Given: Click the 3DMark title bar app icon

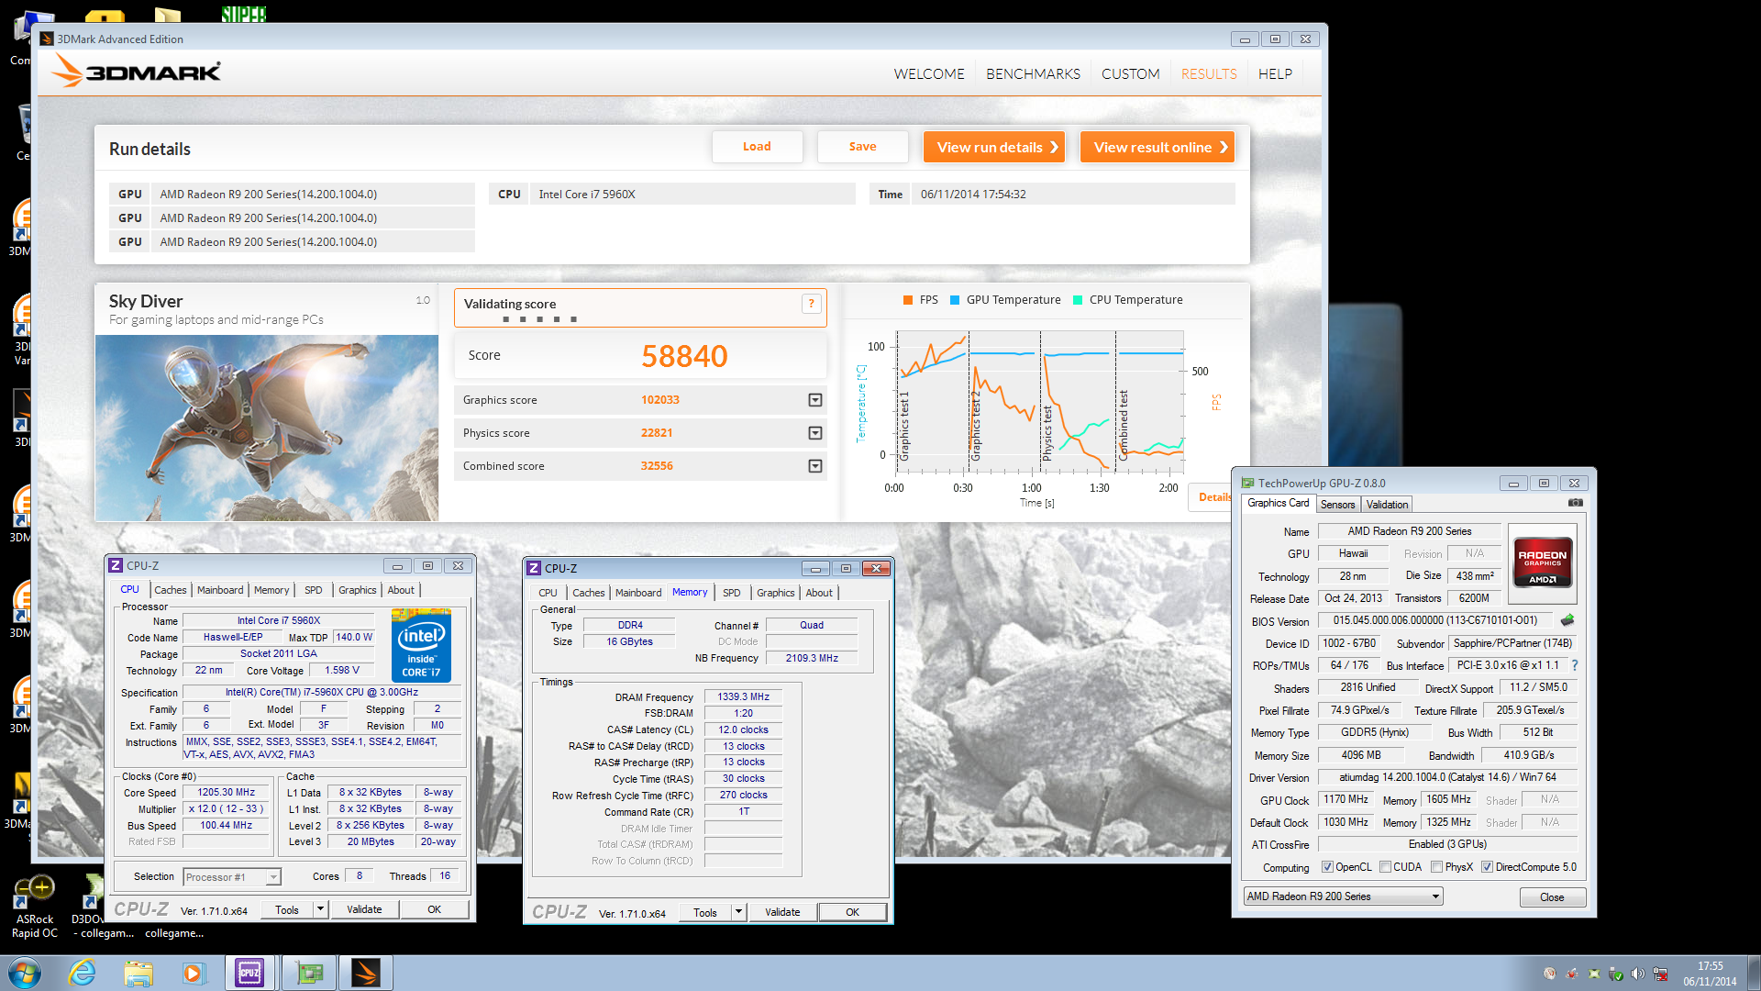Looking at the screenshot, I should (x=47, y=39).
